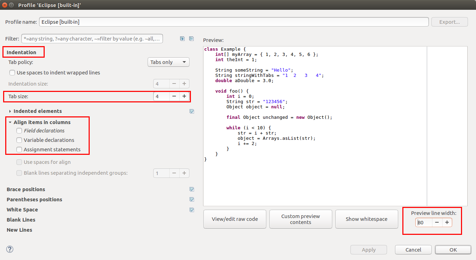Open help via question mark icon

click(9, 249)
